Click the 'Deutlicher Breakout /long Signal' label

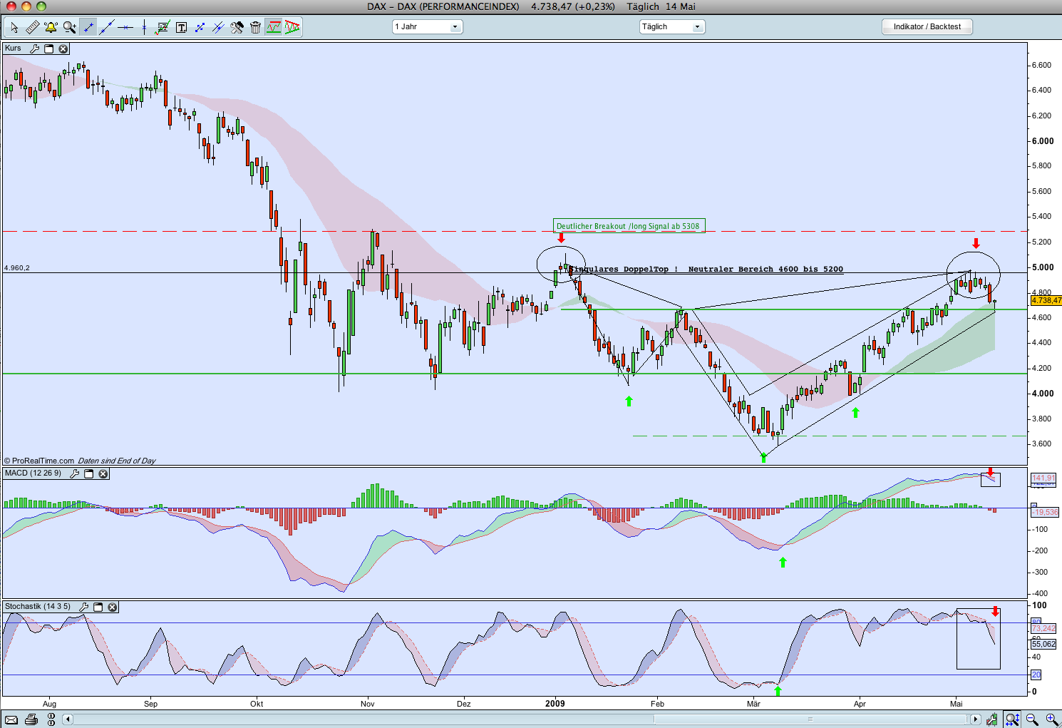[629, 226]
